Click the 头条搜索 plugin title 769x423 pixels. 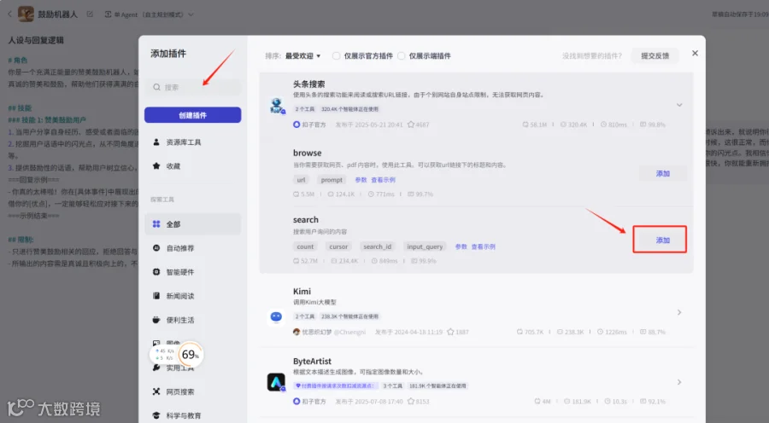[x=309, y=84]
